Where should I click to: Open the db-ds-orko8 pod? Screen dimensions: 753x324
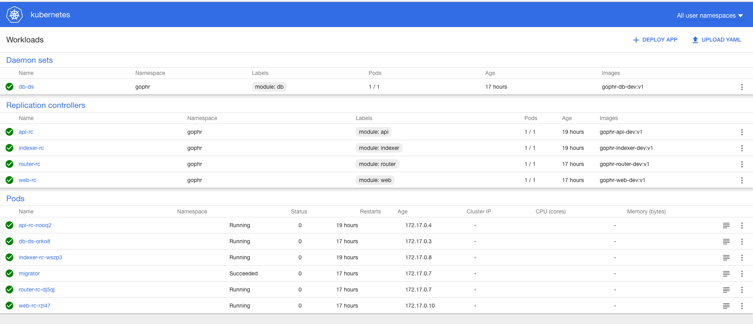pyautogui.click(x=35, y=241)
